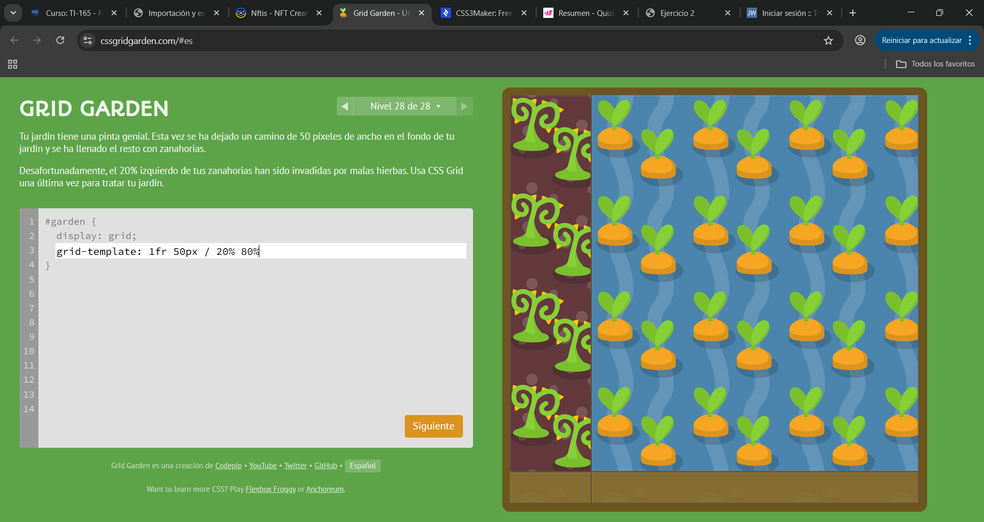
Task: View site information in the address bar
Action: (87, 40)
